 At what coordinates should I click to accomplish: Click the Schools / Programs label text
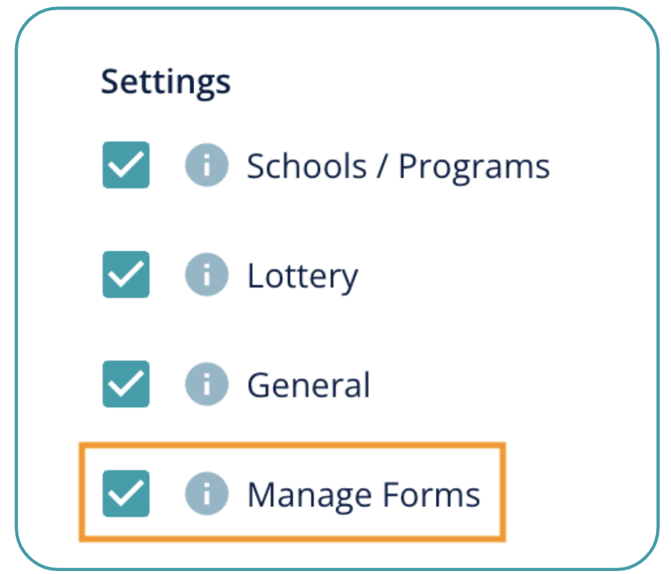(x=398, y=166)
